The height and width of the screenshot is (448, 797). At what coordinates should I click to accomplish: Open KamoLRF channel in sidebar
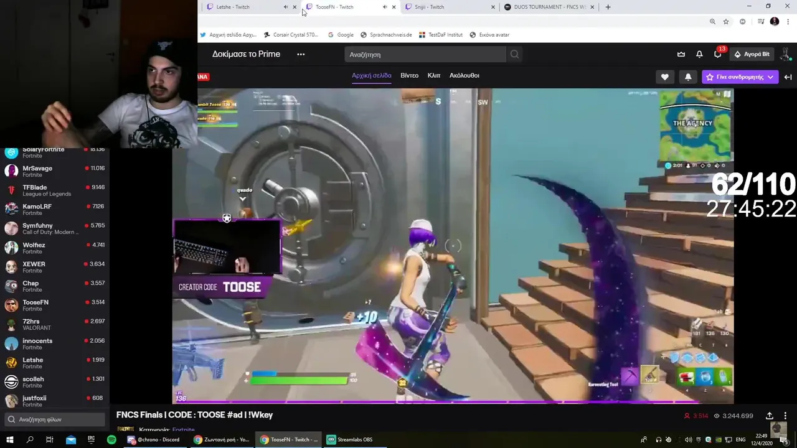55,210
